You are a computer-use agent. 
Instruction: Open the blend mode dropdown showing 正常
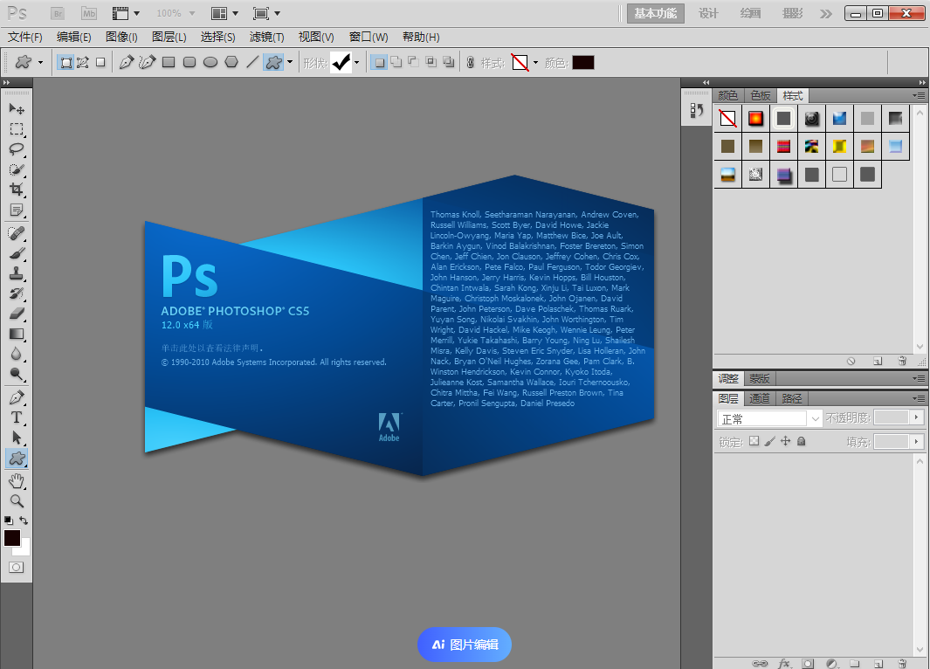(x=769, y=418)
